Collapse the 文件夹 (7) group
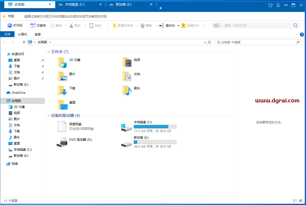306x205 pixels. point(49,52)
